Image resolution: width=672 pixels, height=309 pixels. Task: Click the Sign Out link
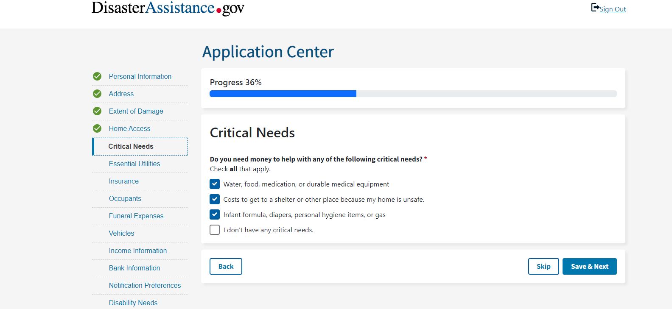click(613, 9)
